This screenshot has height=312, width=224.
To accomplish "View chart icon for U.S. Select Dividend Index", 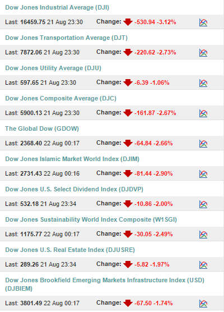I will [203, 204].
